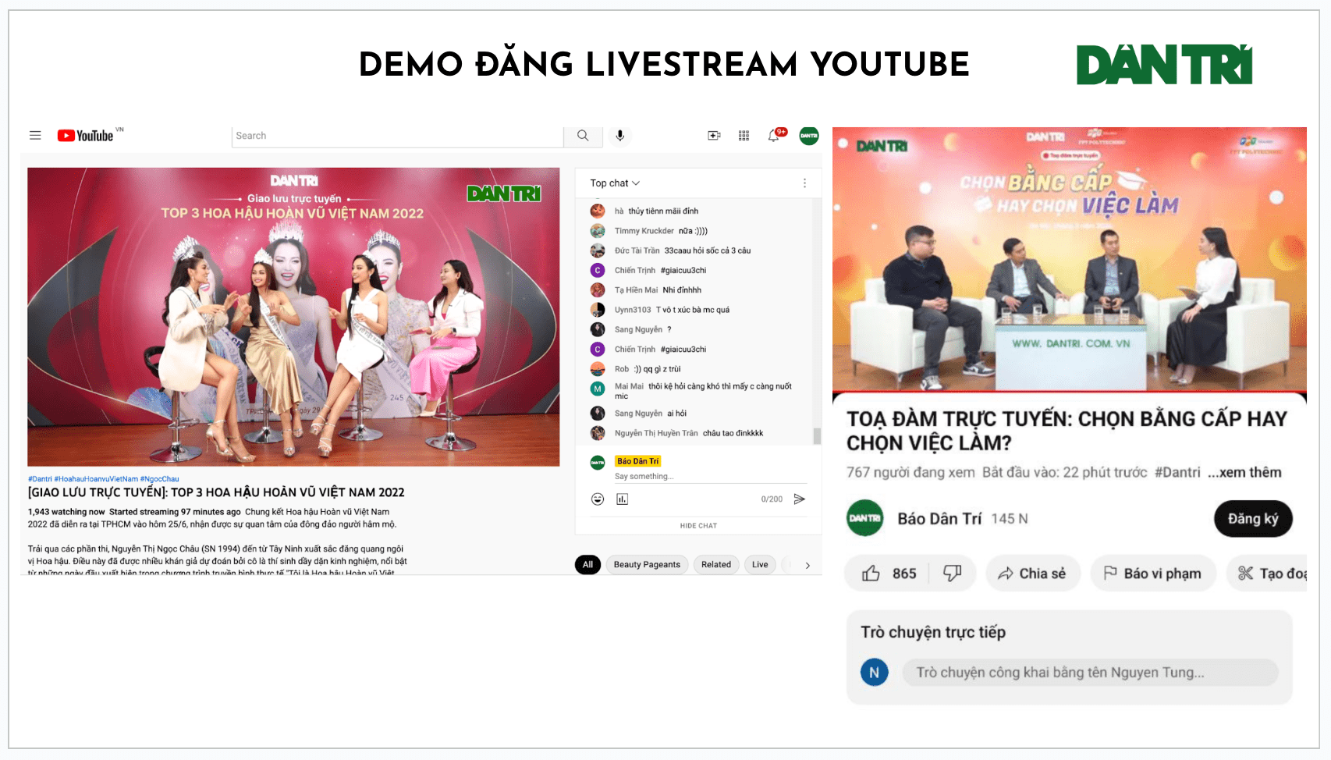The height and width of the screenshot is (760, 1331).
Task: Select the Beauty Pageants chip
Action: [647, 564]
